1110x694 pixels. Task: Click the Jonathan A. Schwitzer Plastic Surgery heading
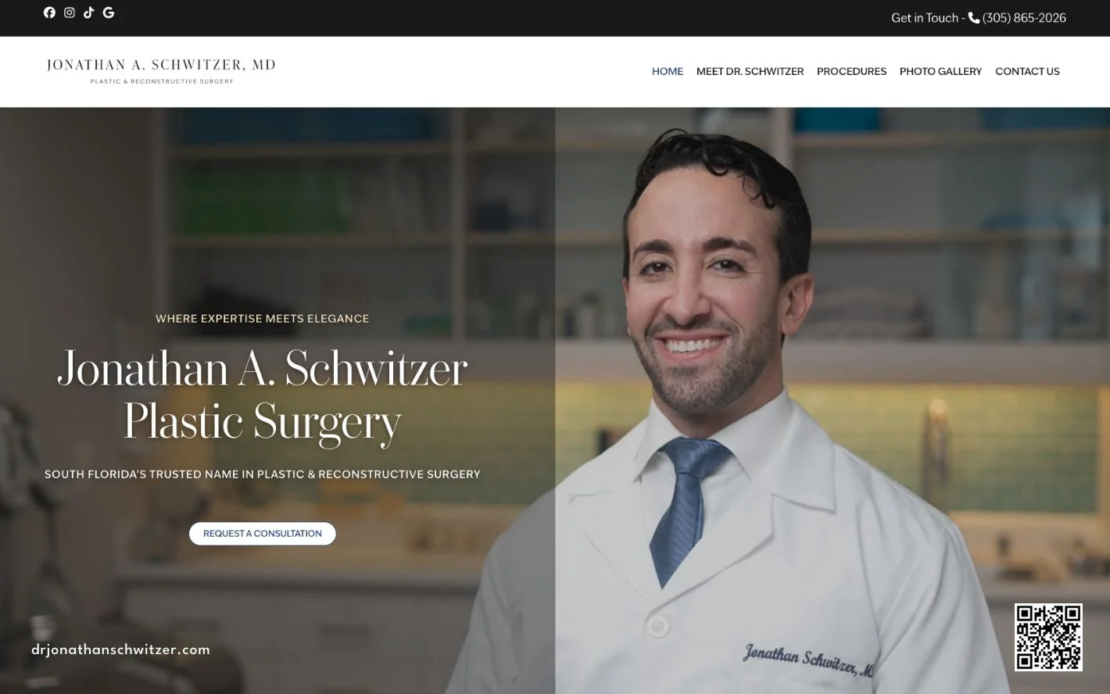(x=263, y=395)
